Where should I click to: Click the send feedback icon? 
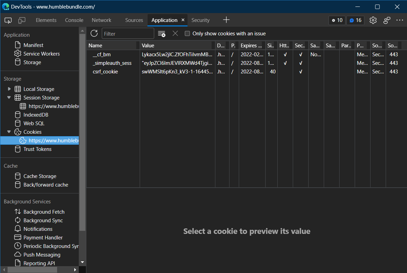point(387,20)
